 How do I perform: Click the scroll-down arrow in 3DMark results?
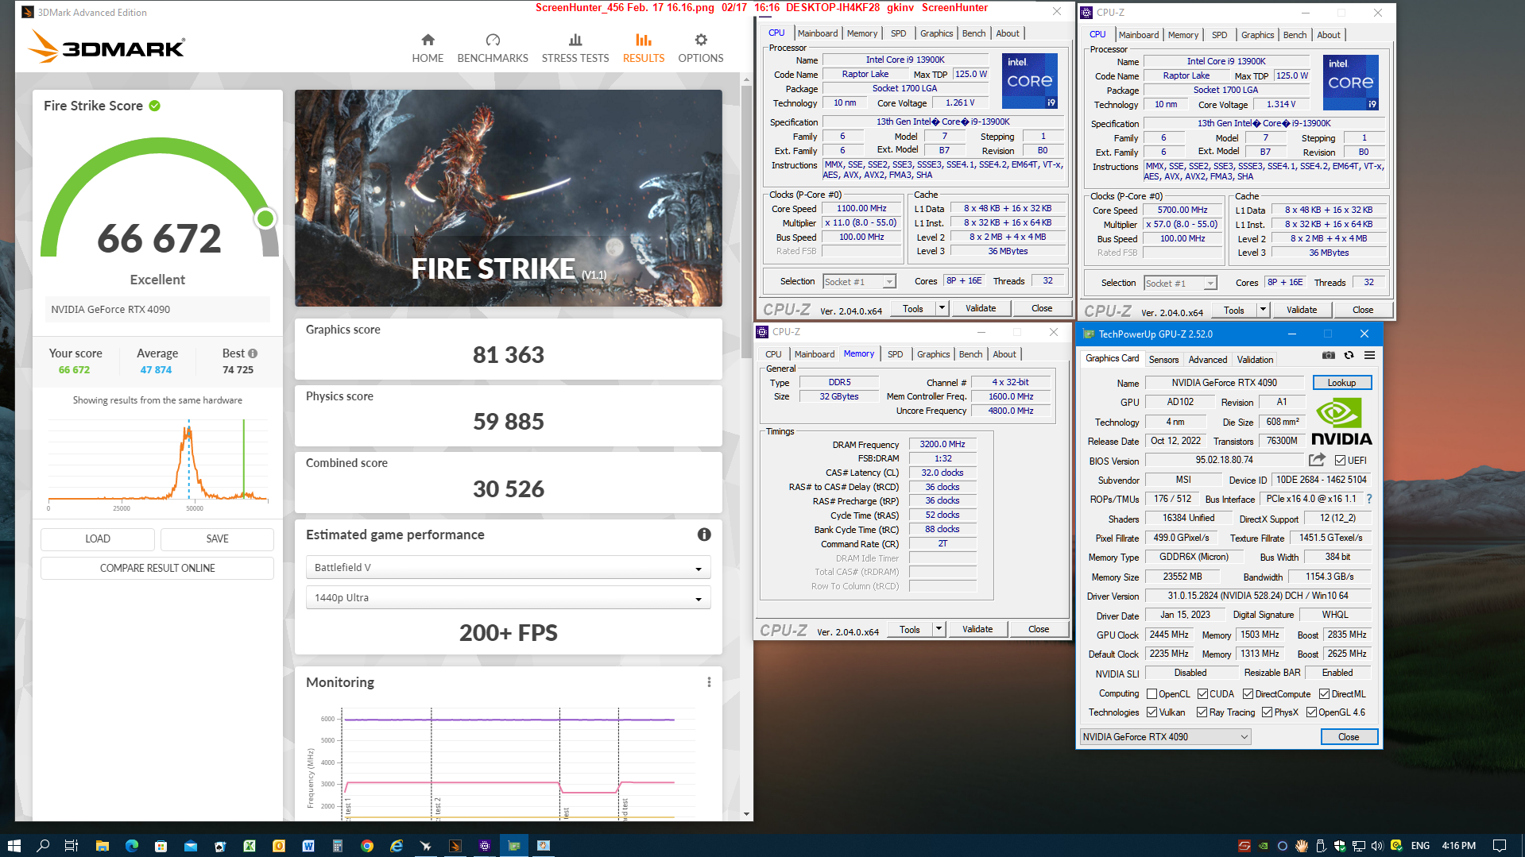tap(746, 813)
